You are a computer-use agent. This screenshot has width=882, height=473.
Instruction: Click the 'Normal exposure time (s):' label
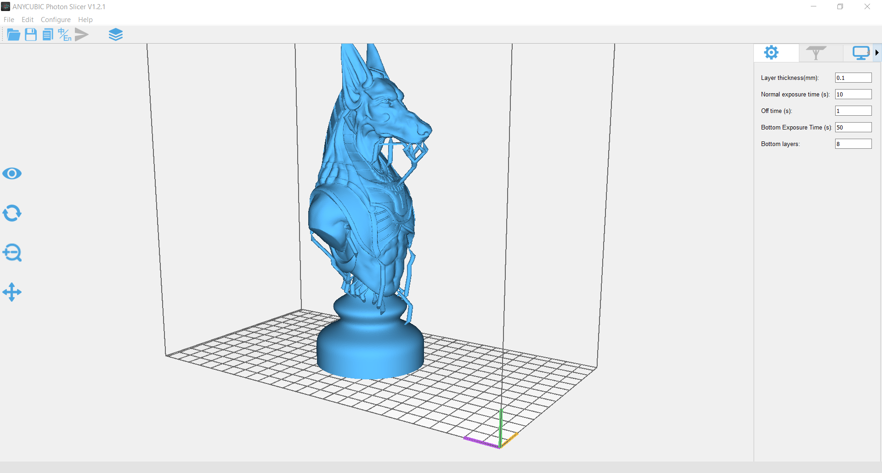pos(795,95)
